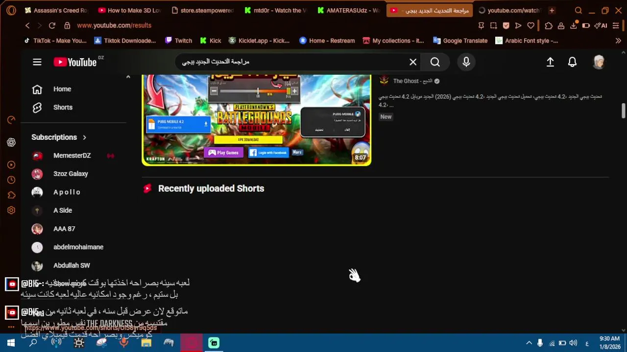Image resolution: width=627 pixels, height=352 pixels.
Task: Open Google Translate bookmark
Action: coord(460,41)
